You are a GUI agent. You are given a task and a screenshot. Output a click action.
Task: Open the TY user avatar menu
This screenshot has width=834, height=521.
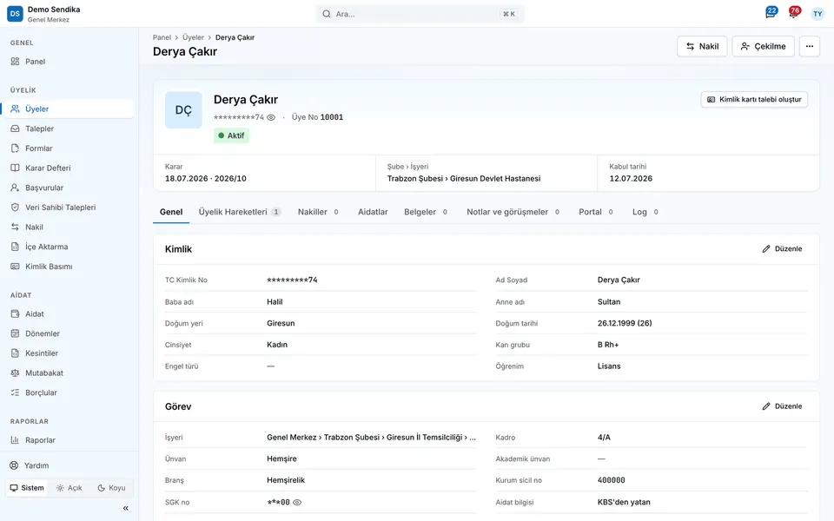[817, 14]
